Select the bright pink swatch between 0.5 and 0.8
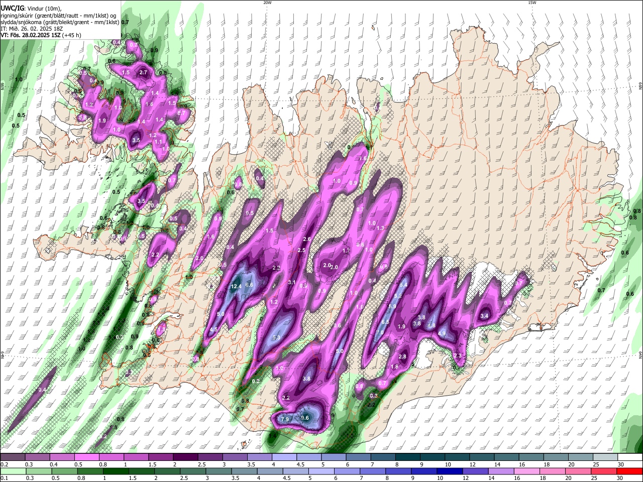This screenshot has height=482, width=643. point(86,457)
